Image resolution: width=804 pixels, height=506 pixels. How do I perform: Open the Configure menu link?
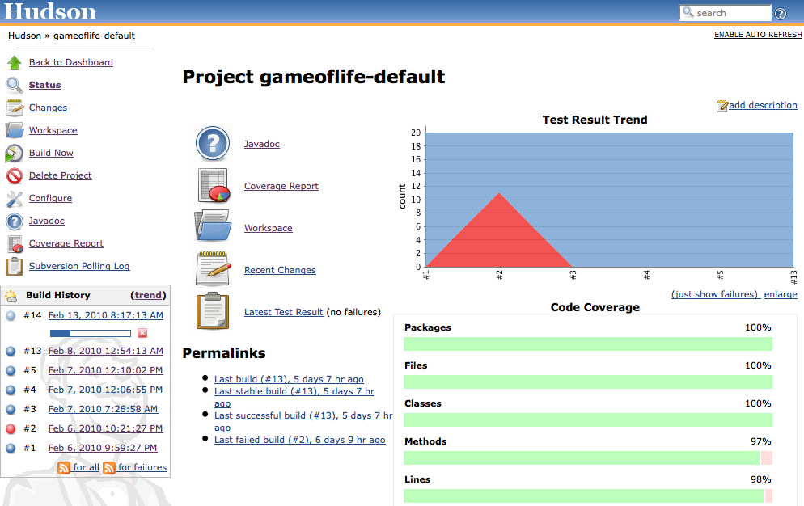tap(50, 198)
